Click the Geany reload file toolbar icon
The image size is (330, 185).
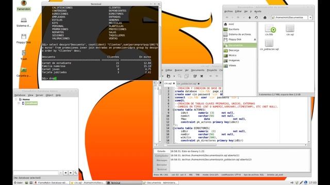[195, 76]
